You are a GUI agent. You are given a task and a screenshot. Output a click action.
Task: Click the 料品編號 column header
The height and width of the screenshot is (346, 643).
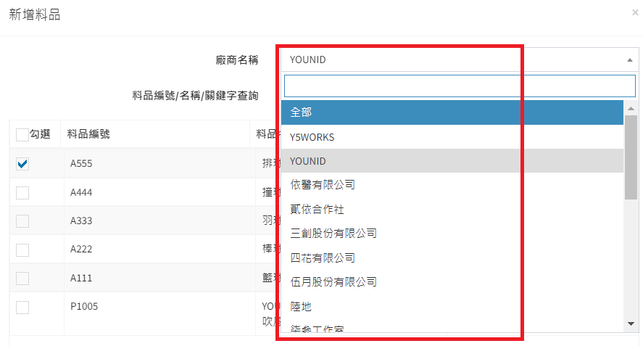pyautogui.click(x=89, y=134)
